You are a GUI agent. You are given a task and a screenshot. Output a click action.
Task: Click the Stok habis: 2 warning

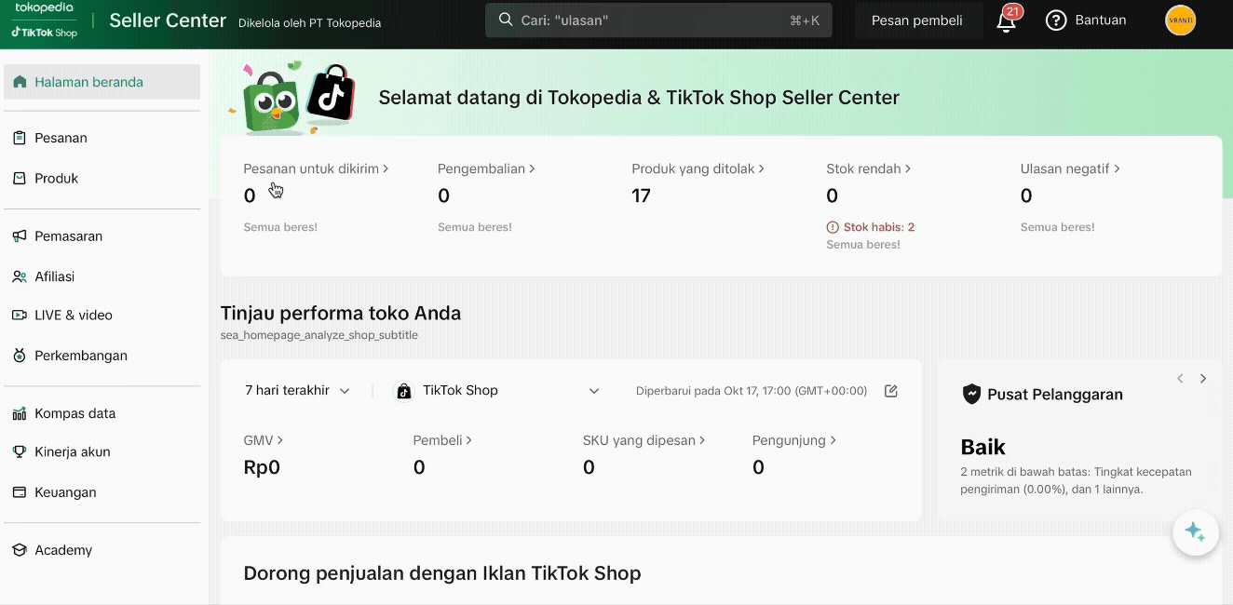coord(870,226)
